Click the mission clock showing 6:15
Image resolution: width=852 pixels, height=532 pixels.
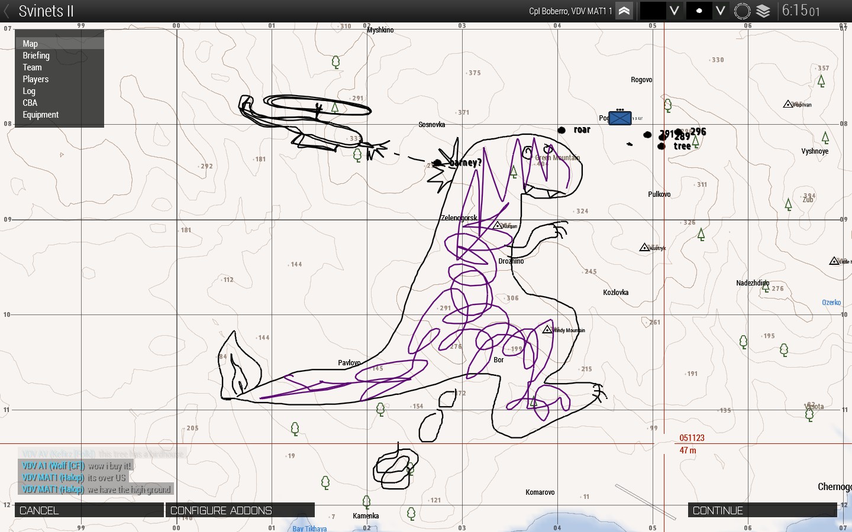pyautogui.click(x=801, y=11)
